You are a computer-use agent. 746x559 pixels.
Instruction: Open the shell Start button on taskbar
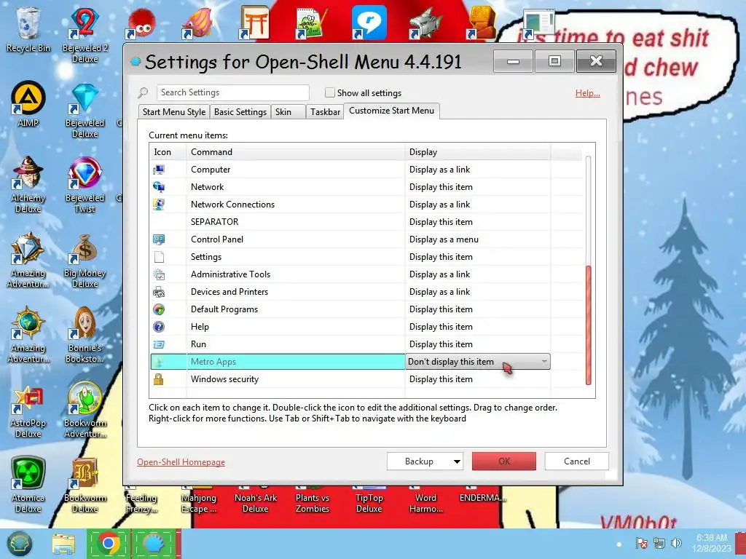click(x=19, y=544)
